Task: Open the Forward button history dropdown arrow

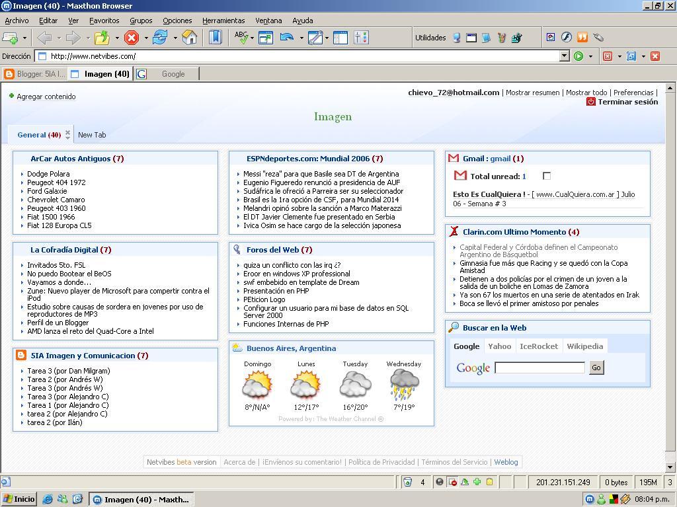Action: tap(88, 38)
